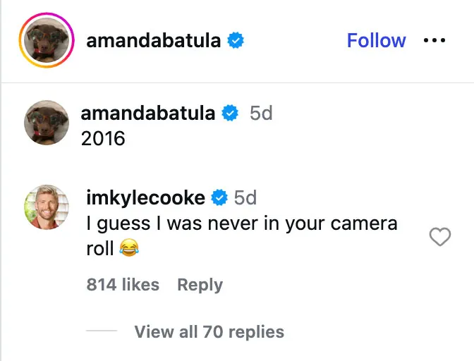The height and width of the screenshot is (361, 474).
Task: Click the amandabatula username in the header
Action: (x=154, y=42)
